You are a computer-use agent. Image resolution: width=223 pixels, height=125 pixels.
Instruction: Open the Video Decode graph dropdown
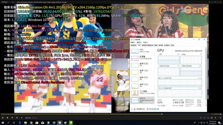pyautogui.click(x=186, y=66)
